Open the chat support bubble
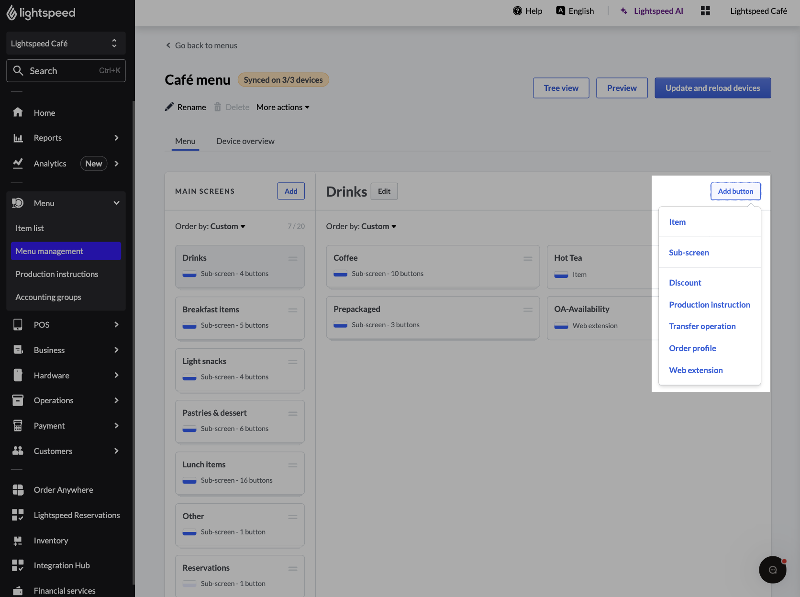This screenshot has width=800, height=597. coord(773,570)
